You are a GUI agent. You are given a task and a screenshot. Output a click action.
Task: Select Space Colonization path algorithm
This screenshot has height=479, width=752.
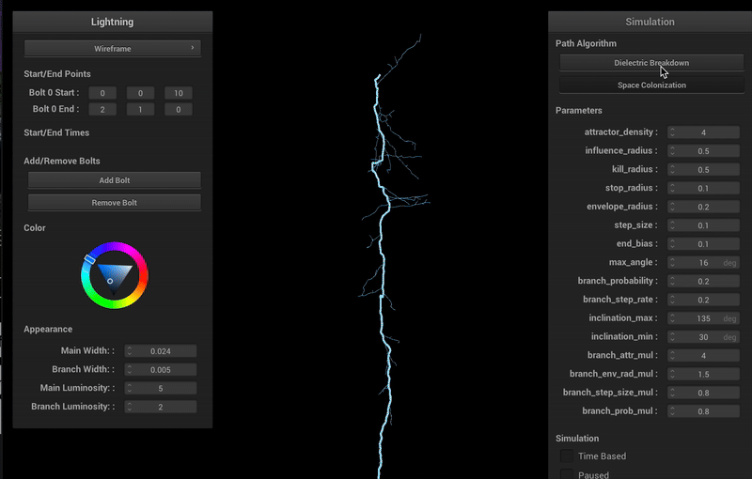point(650,85)
